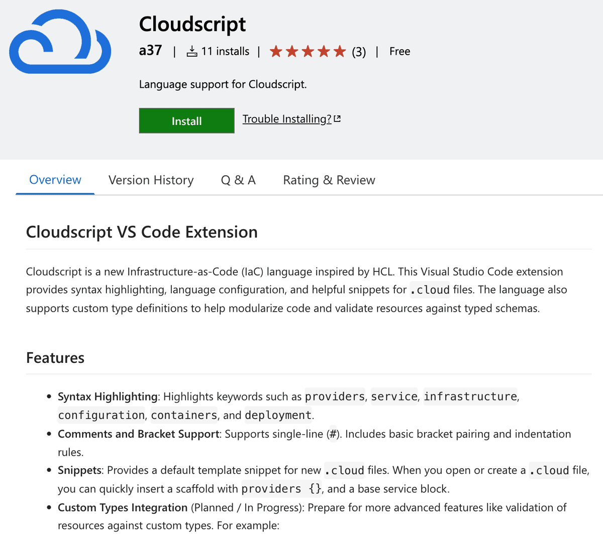
Task: Click the Free price label
Action: (400, 51)
